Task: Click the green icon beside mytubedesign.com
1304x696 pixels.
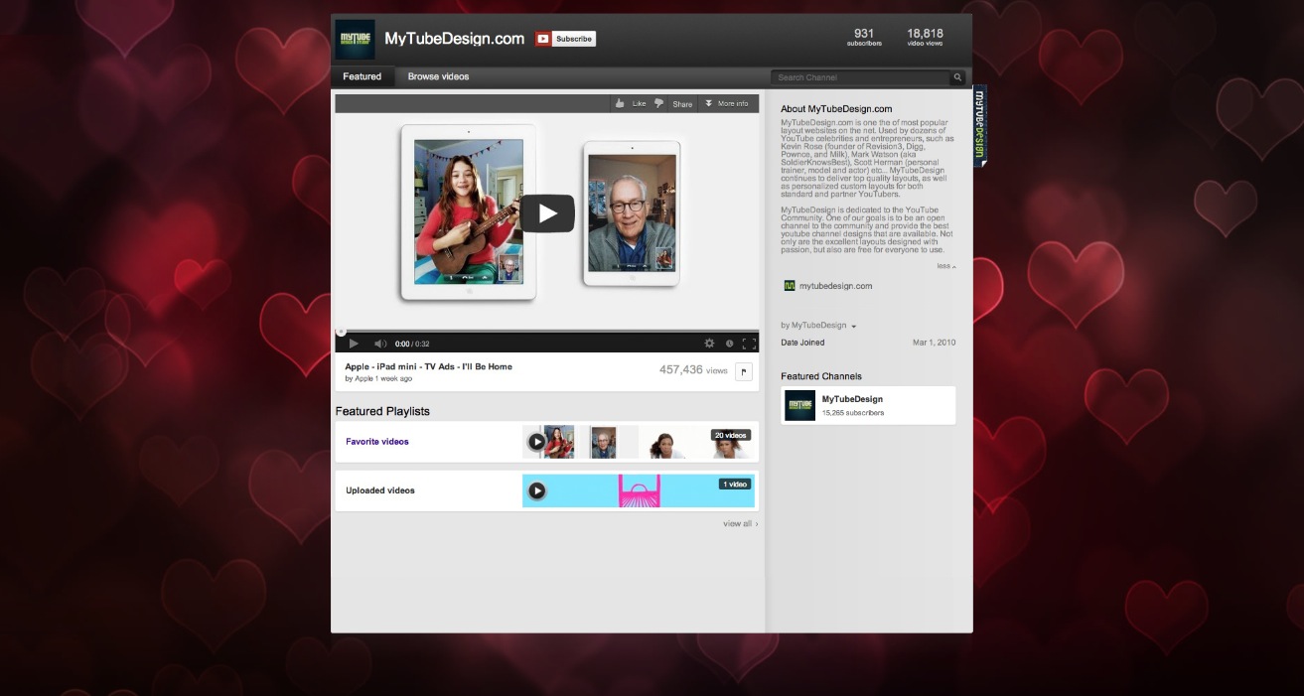Action: coord(790,286)
